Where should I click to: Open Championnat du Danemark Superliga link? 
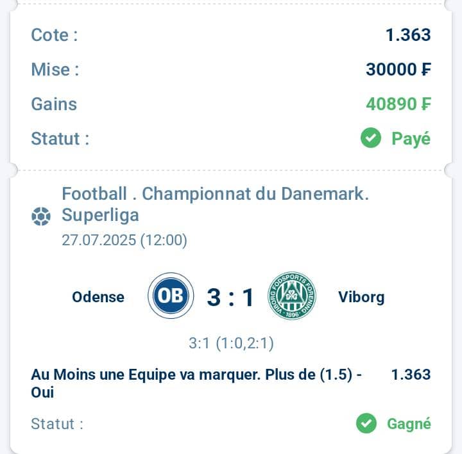tap(216, 204)
